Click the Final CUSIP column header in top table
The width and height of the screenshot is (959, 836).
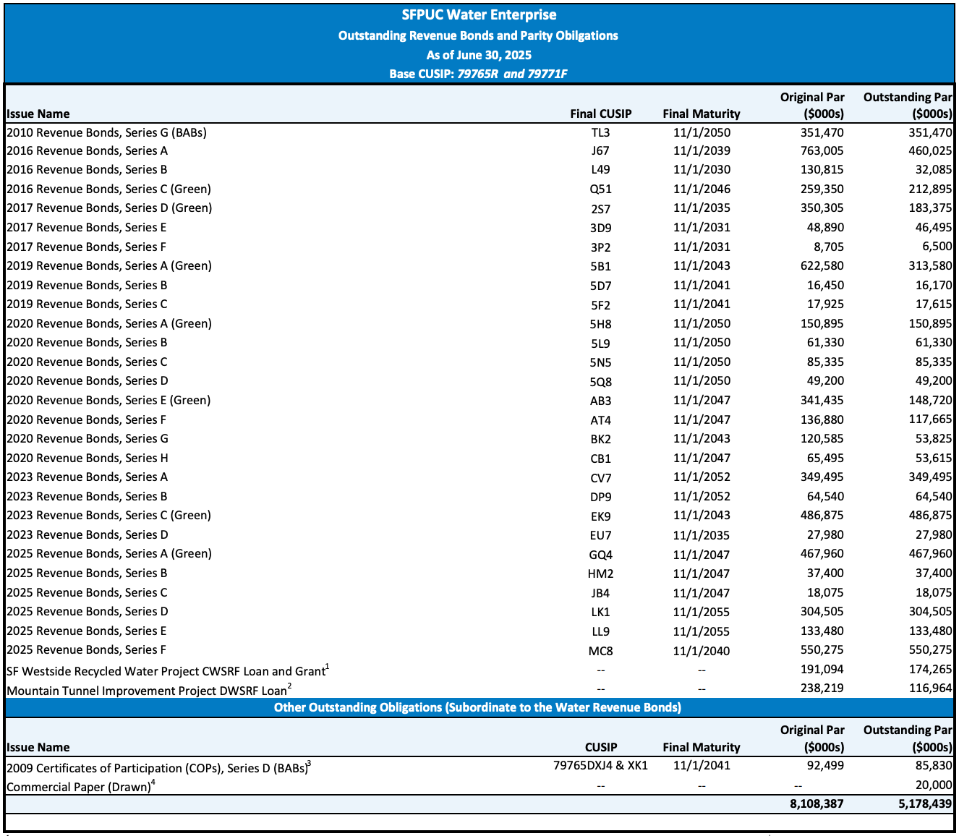pyautogui.click(x=600, y=114)
